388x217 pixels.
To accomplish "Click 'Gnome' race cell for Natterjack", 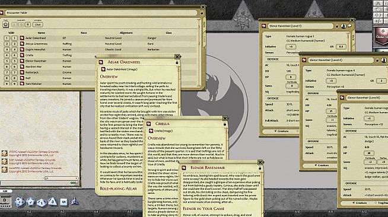I will [x=67, y=72].
